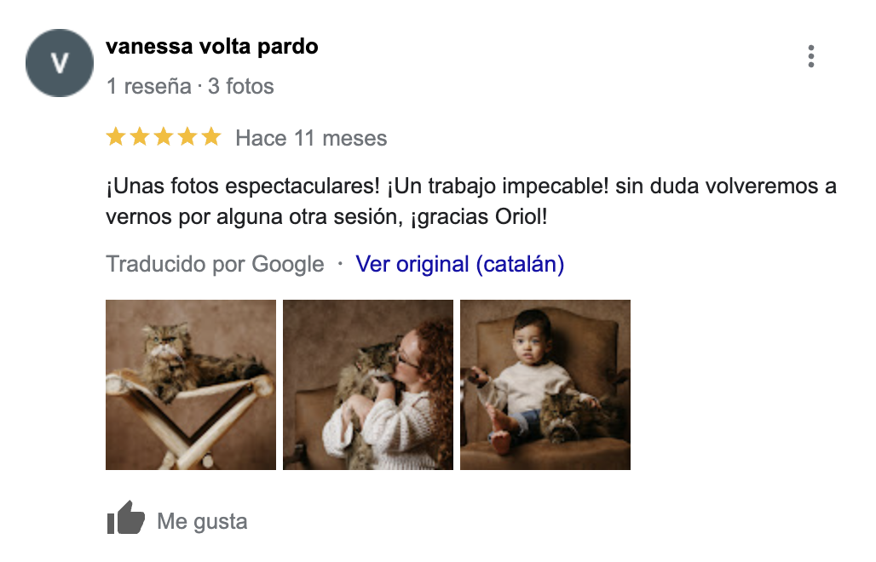This screenshot has width=876, height=562.
Task: Show original review via 'Ver original (catalán)'
Action: (x=459, y=264)
